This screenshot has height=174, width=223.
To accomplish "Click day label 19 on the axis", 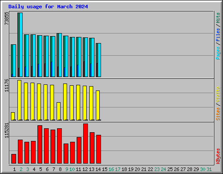I will pyautogui.click(x=131, y=169).
